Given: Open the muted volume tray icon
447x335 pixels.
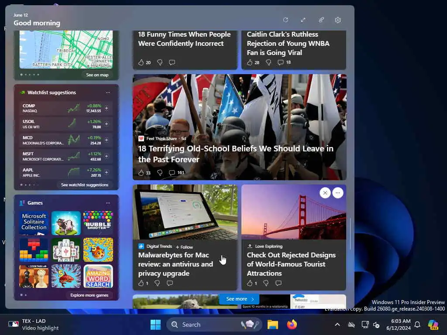Looking at the screenshot, I should [377, 325].
